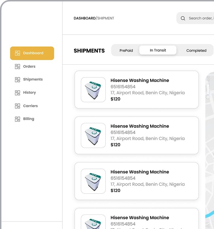This screenshot has height=229, width=214.
Task: Click the DASHBOARD breadcrumb link
Action: coord(85,18)
